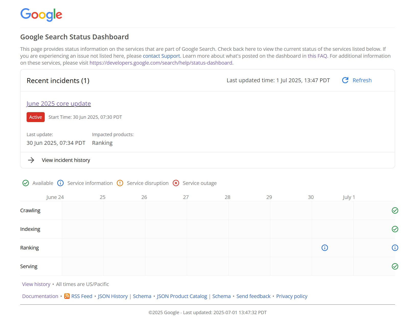Click Send feedback link

(253, 296)
